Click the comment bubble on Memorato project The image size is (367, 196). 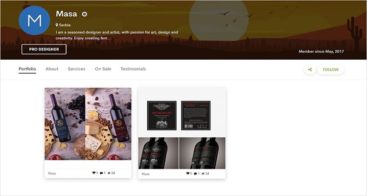click(195, 174)
